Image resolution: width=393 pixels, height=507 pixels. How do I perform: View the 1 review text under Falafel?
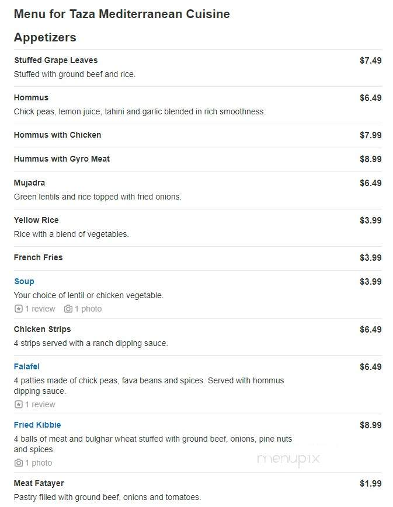tap(40, 404)
